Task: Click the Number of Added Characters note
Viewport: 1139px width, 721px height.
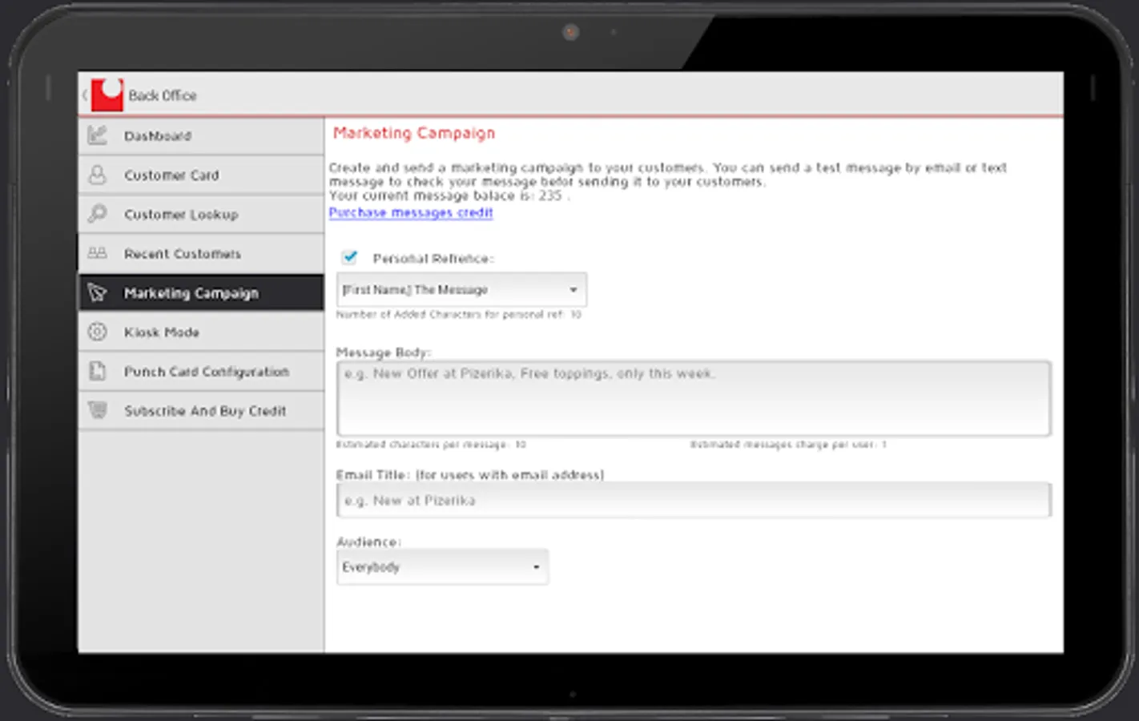Action: (x=459, y=315)
